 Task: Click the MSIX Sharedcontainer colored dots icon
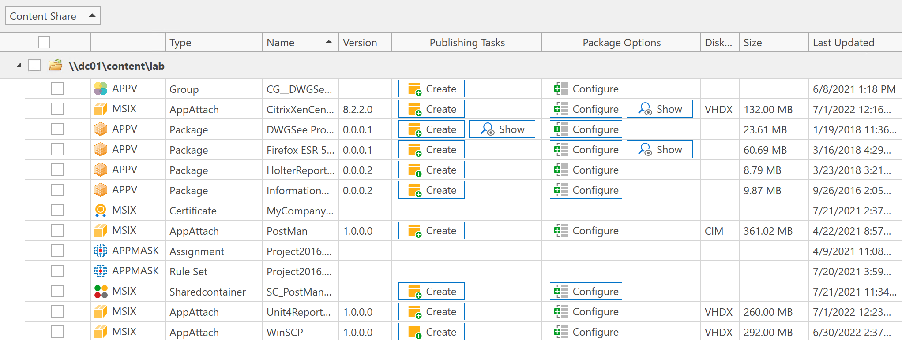click(101, 292)
